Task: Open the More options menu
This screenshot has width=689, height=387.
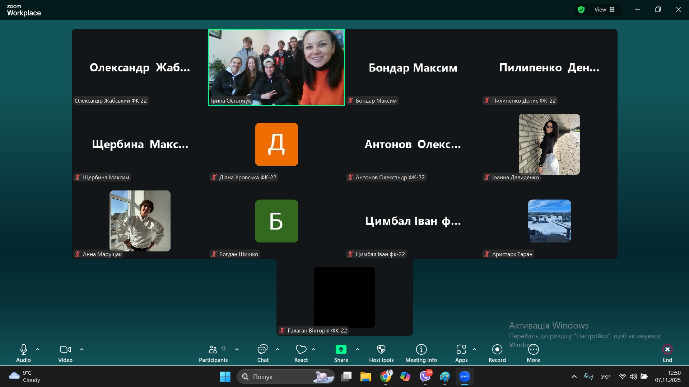Action: 533,353
